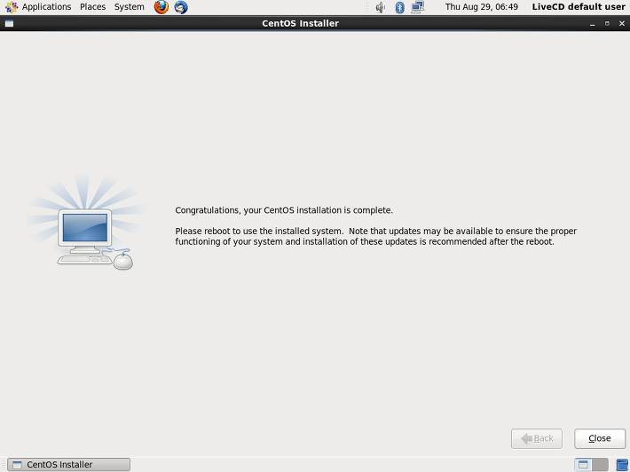Click the GNOME Applications menu icon

(x=12, y=7)
